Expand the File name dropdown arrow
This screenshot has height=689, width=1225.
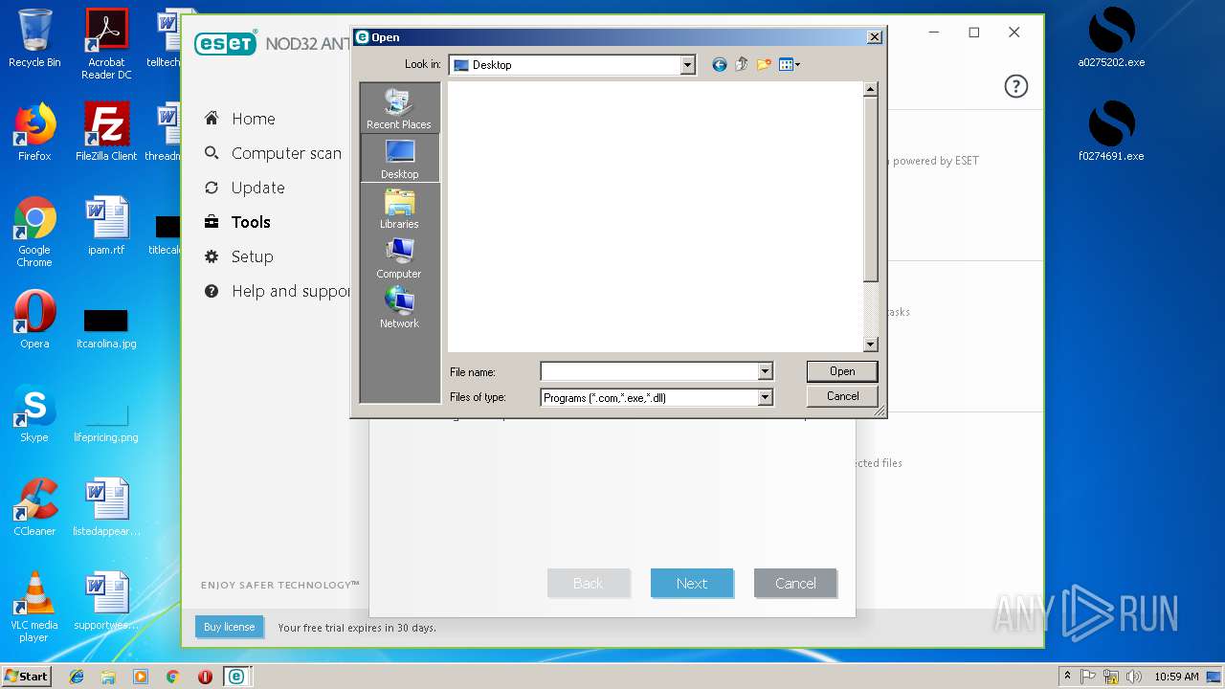tap(765, 371)
